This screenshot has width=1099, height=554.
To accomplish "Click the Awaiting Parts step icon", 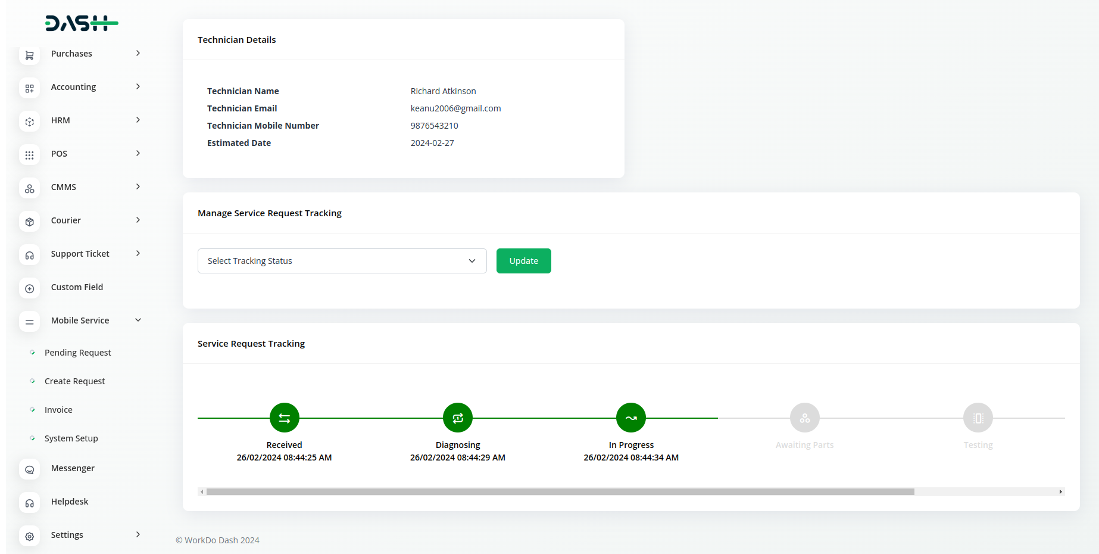I will (804, 418).
